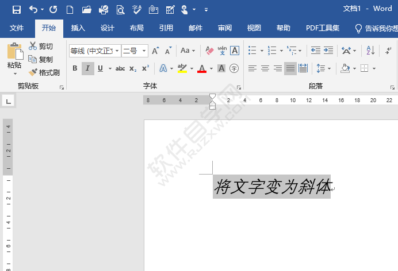This screenshot has height=271, width=398.
Task: Click the tab selector L box
Action: [9, 101]
